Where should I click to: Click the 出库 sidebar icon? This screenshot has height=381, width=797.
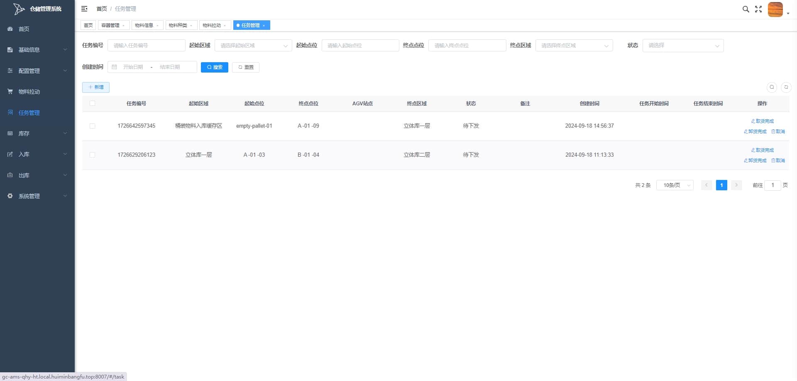(10, 175)
